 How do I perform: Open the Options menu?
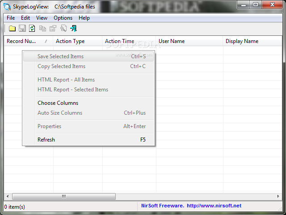(63, 18)
